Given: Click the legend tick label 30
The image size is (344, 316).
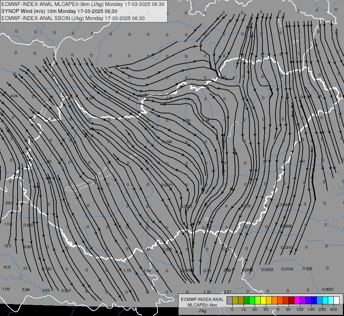Looking at the screenshot, I should [x=255, y=309].
